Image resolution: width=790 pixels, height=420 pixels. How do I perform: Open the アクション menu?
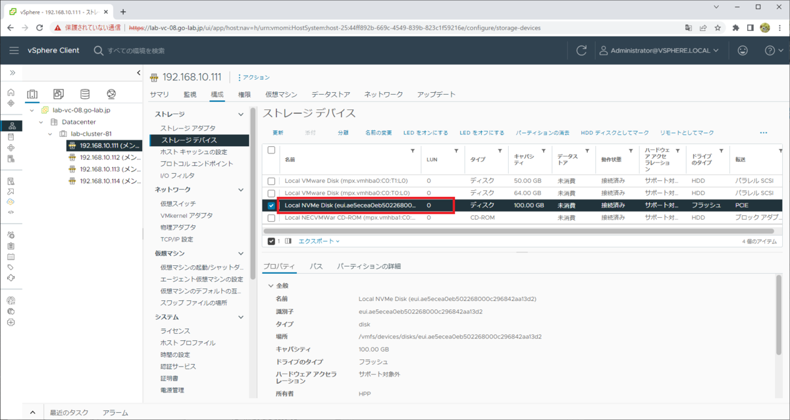click(x=253, y=77)
